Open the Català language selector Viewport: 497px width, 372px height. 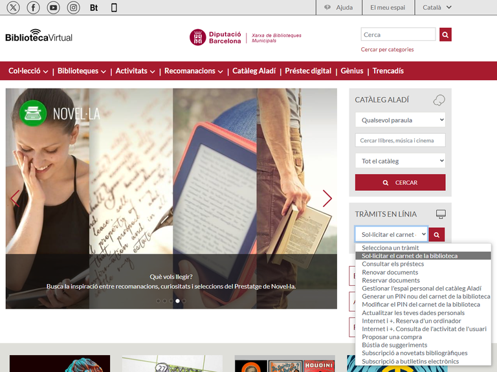pyautogui.click(x=437, y=7)
